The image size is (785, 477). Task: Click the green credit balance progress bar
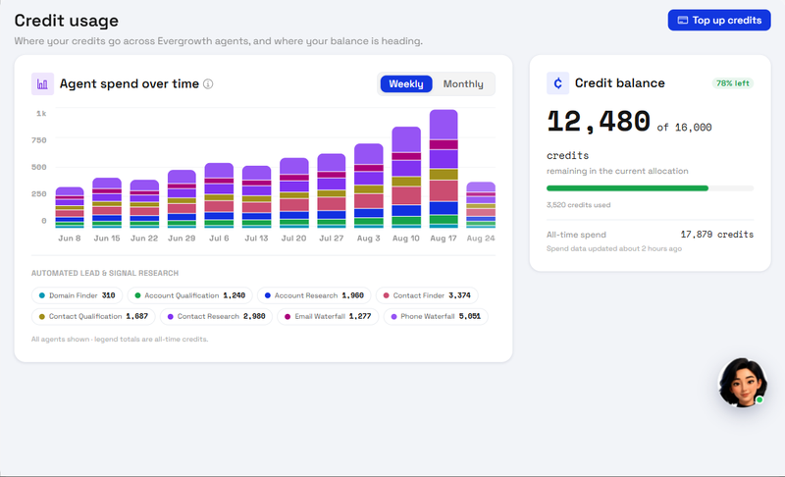tap(627, 188)
